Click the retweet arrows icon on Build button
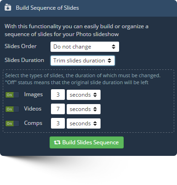This screenshot has width=177, height=185. 57,142
